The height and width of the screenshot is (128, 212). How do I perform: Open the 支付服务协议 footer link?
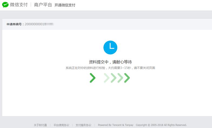click(83, 125)
